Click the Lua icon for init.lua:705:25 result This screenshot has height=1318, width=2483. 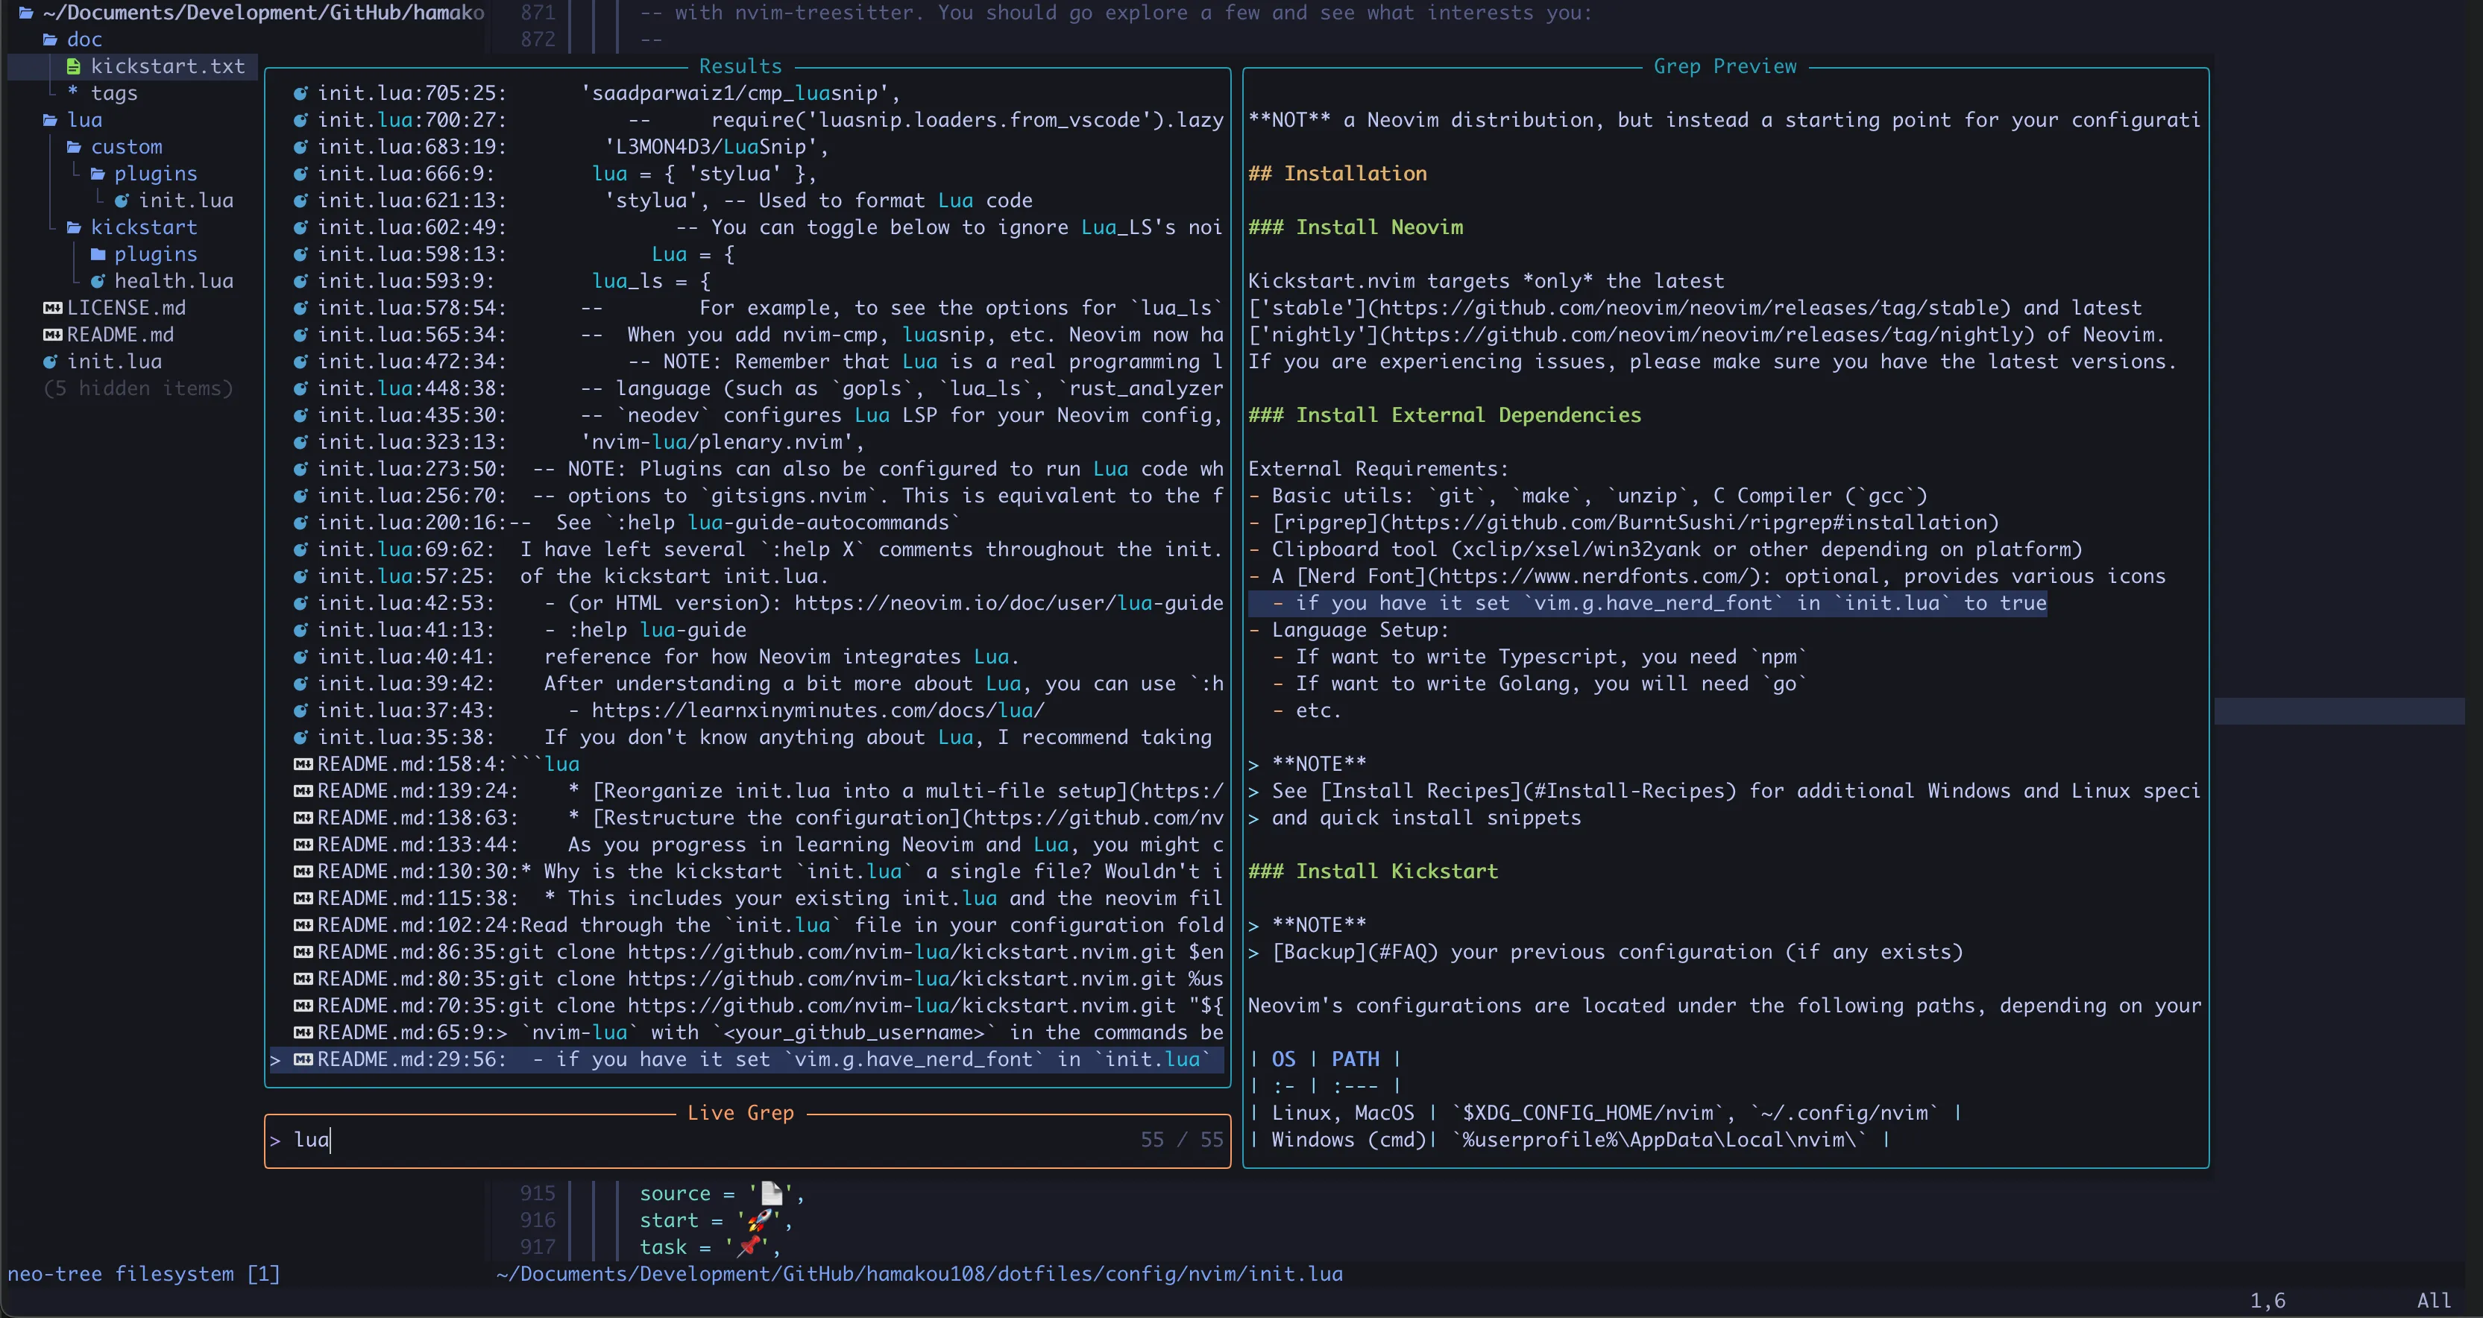click(300, 93)
